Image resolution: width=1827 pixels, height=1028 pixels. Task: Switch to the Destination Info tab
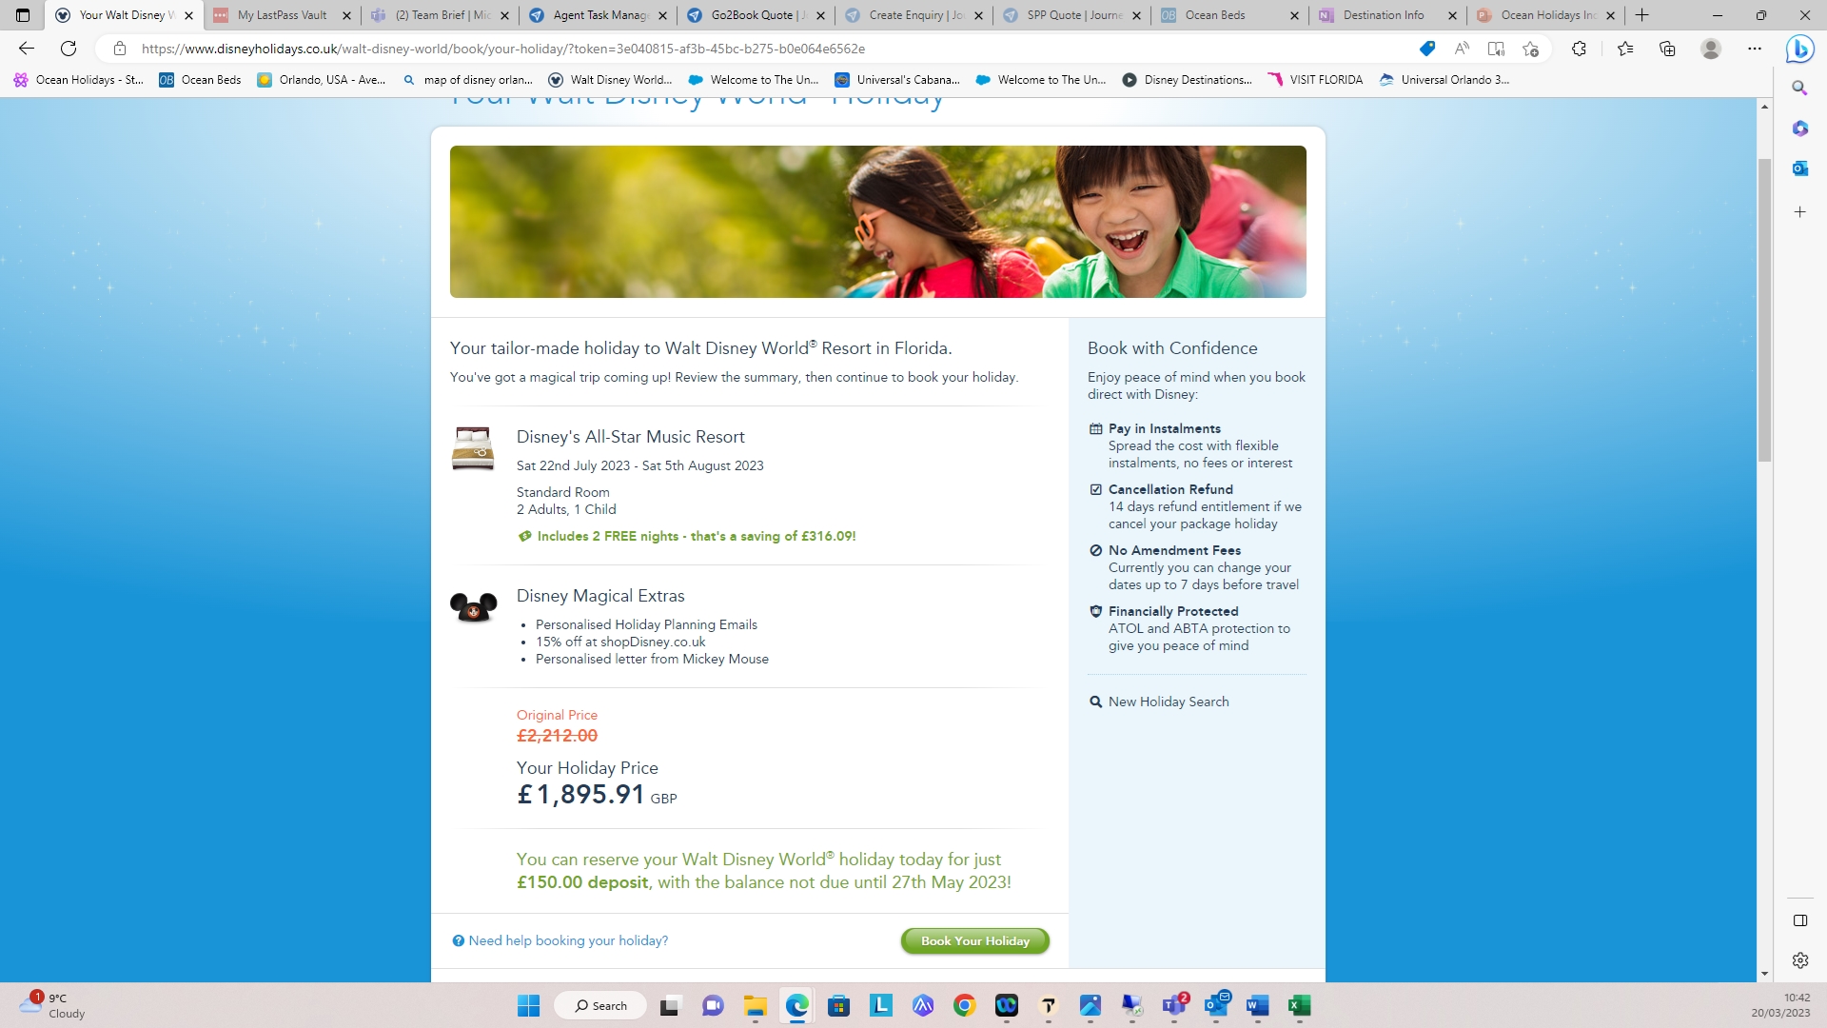pos(1383,15)
